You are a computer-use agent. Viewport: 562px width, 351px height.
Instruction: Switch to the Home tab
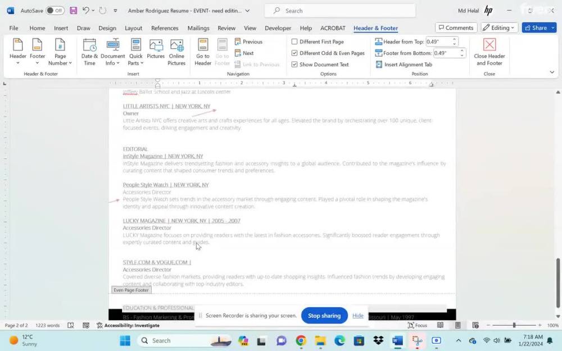(37, 28)
